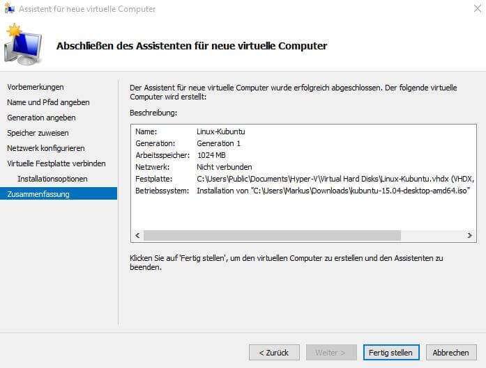Click the '1024 MB' memory value
Viewport: 486px width, 368px height.
[211, 155]
